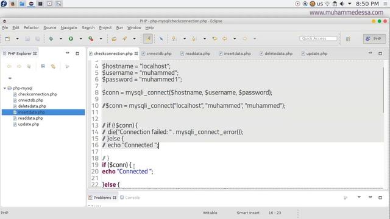Click the Previous Annotation icon
390x219 pixels.
tap(194, 39)
